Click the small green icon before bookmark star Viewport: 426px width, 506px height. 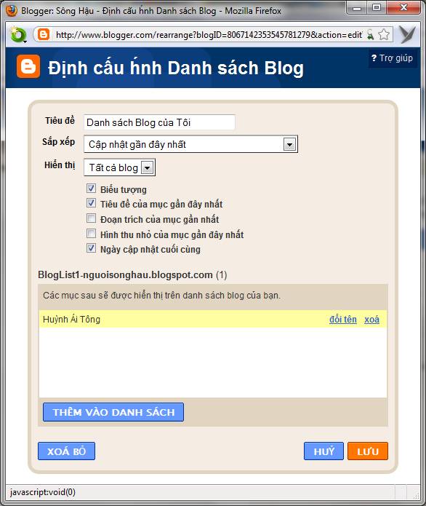[x=371, y=34]
